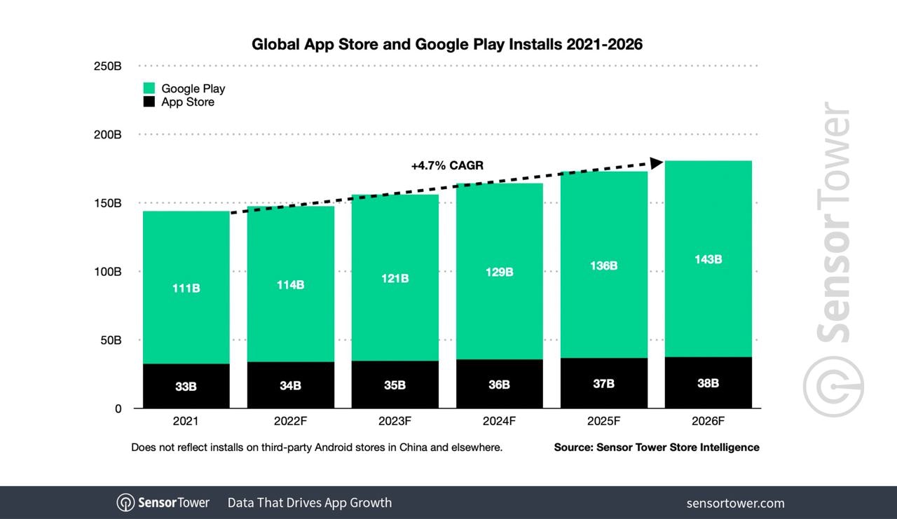Click the +4.7% CAGR label
Image resolution: width=897 pixels, height=519 pixels.
(447, 166)
